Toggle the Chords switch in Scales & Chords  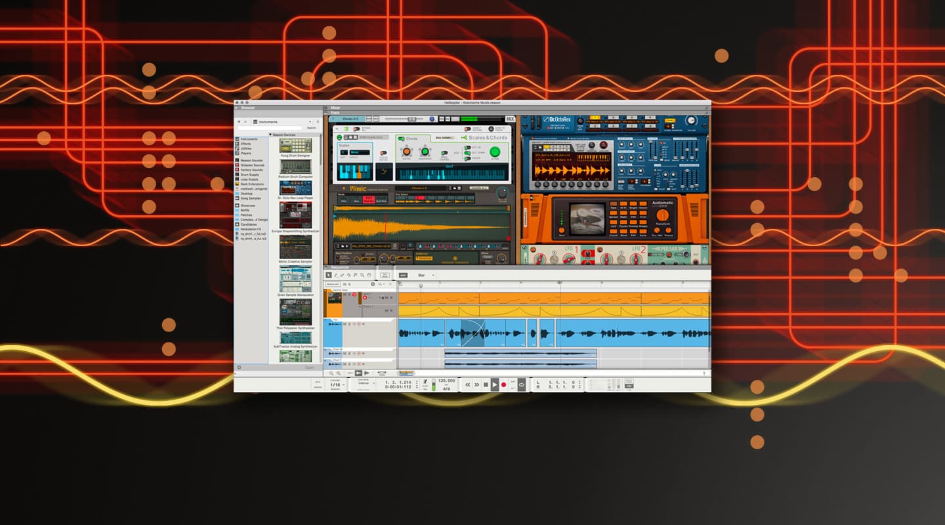click(401, 139)
